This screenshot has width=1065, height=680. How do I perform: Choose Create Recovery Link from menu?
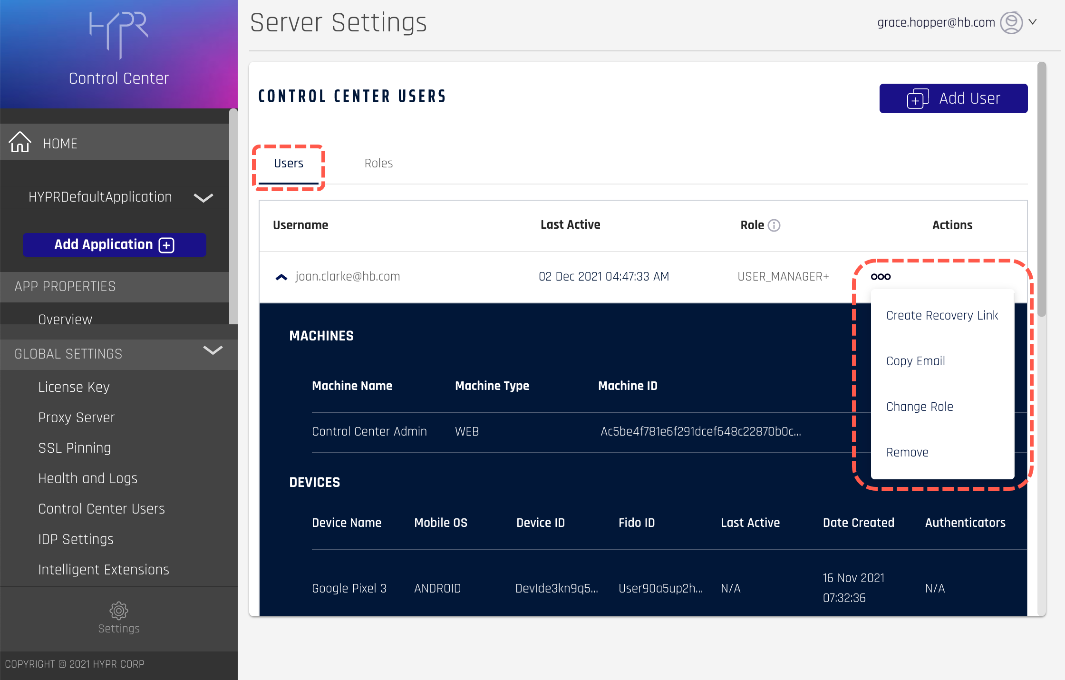click(942, 315)
